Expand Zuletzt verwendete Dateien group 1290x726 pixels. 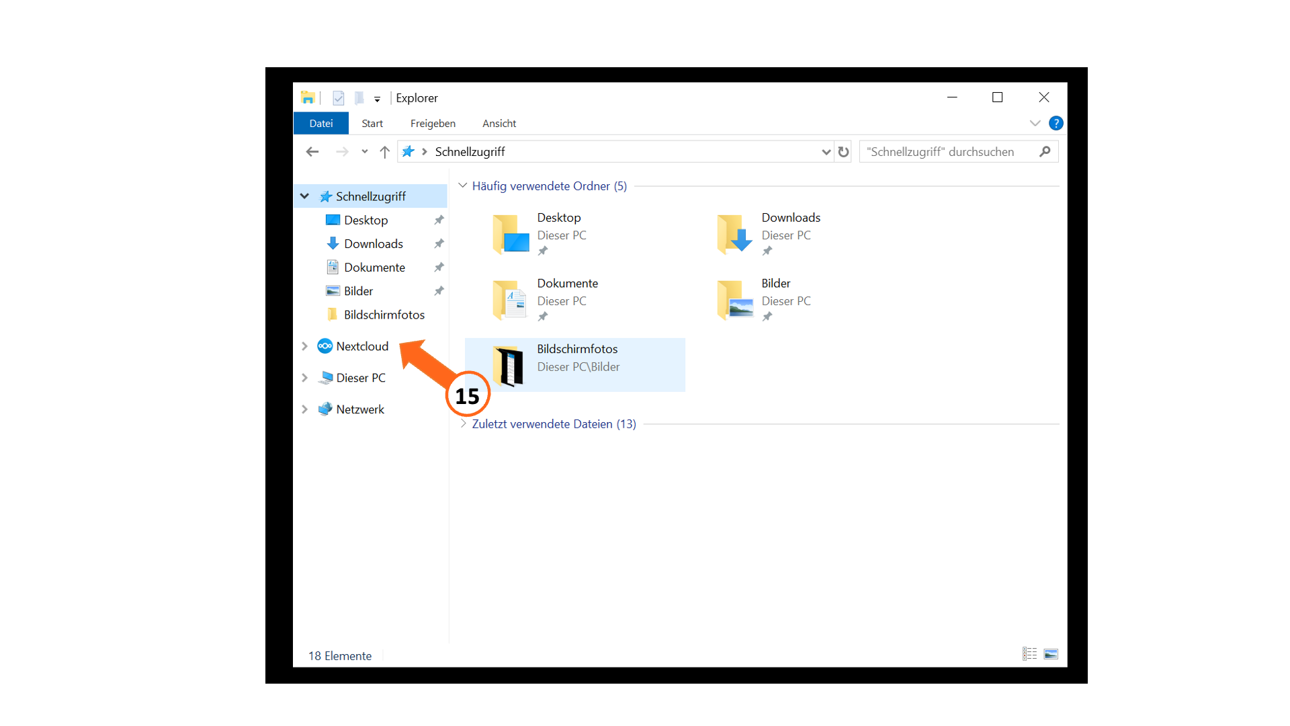(x=463, y=424)
